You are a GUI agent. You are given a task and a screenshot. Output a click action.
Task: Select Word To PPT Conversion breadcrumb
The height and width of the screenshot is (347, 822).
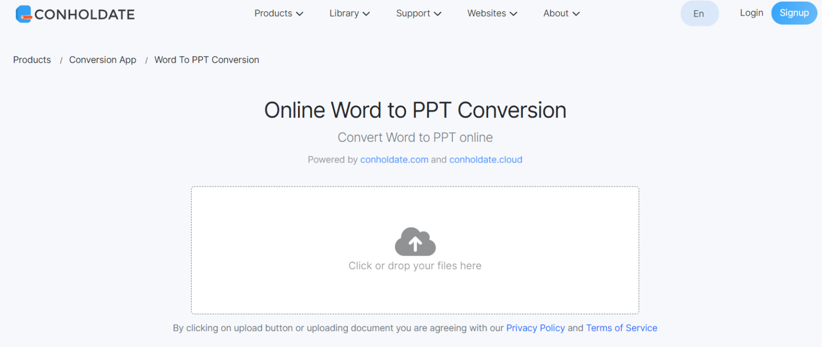(207, 60)
